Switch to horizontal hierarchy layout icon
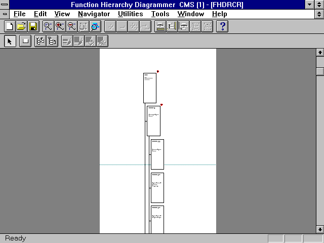This screenshot has width=324, height=243. (40, 42)
